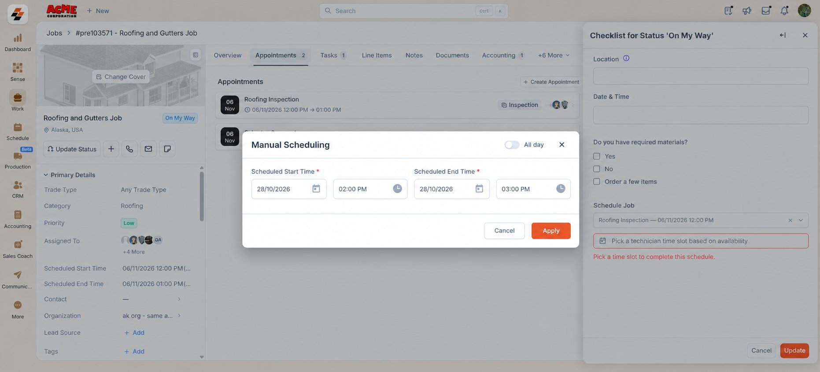Open the start date calendar picker
This screenshot has width=820, height=372.
[x=316, y=189]
